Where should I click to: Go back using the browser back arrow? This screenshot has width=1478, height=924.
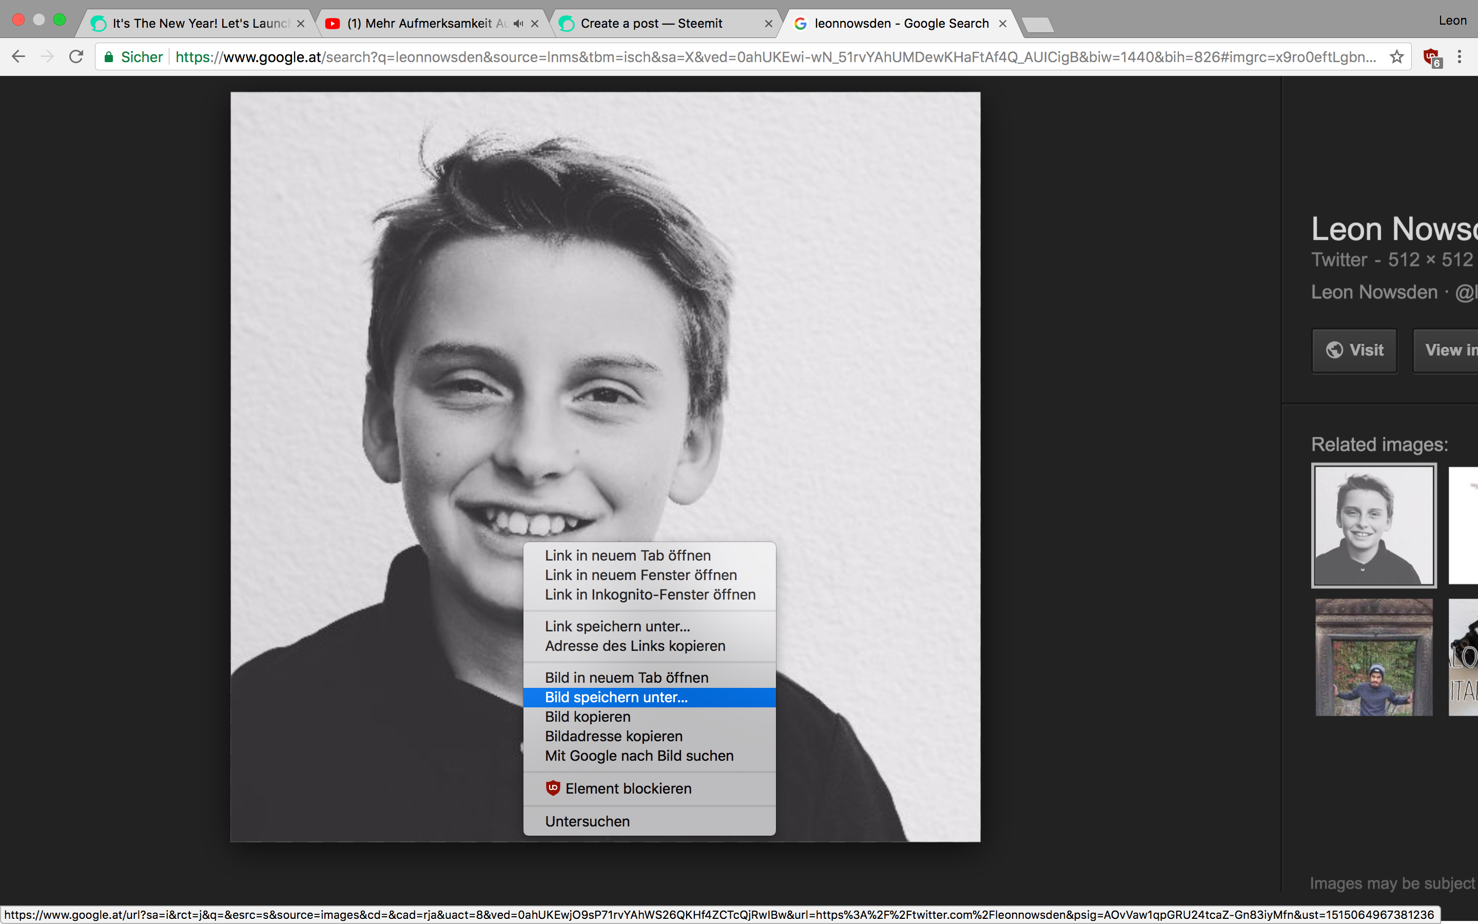18,57
